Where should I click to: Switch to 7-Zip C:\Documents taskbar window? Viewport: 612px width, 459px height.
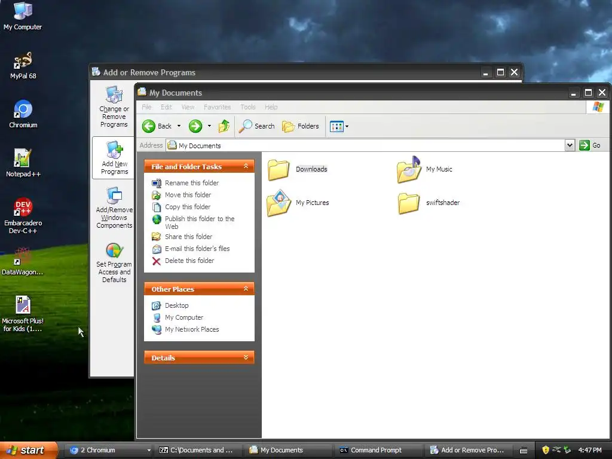pos(198,450)
